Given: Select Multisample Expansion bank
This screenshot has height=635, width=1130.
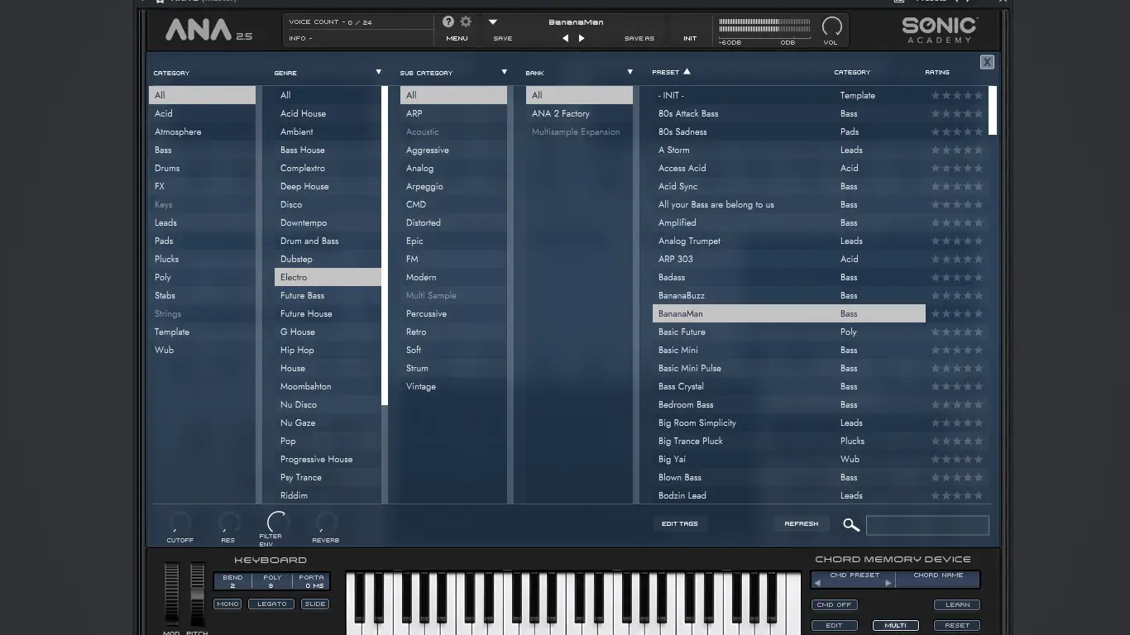Looking at the screenshot, I should 579,131.
